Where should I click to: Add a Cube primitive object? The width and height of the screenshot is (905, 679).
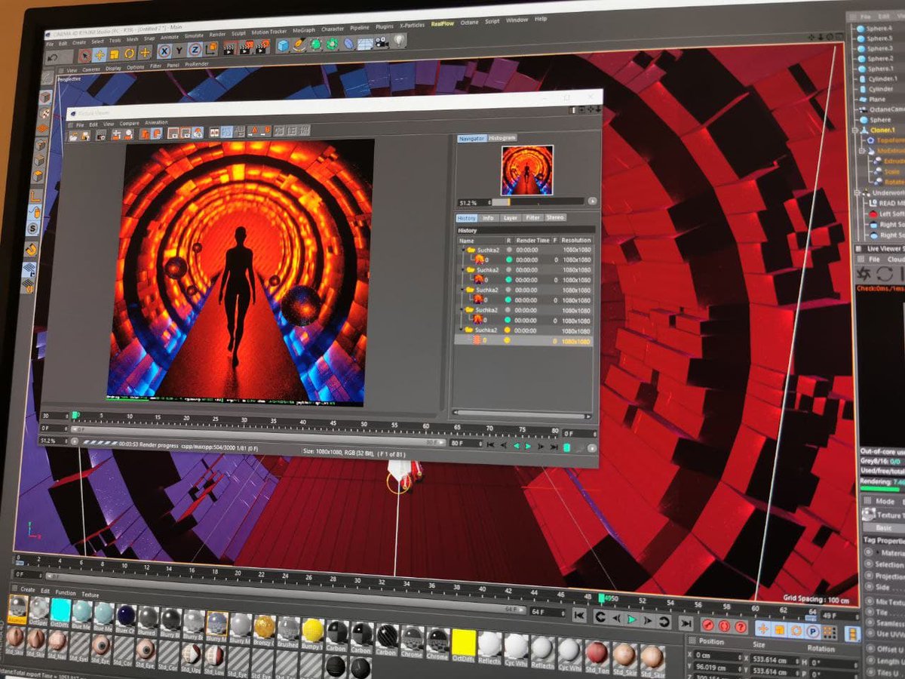[283, 45]
